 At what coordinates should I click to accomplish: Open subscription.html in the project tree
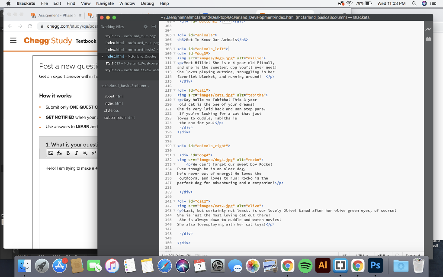coord(119,118)
